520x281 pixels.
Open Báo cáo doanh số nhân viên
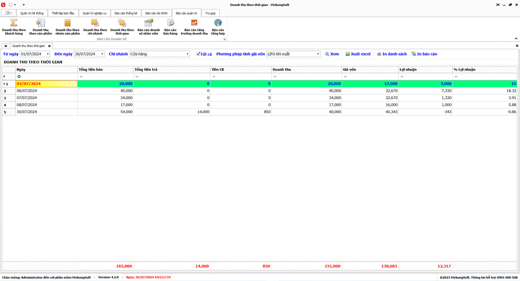[x=149, y=26]
